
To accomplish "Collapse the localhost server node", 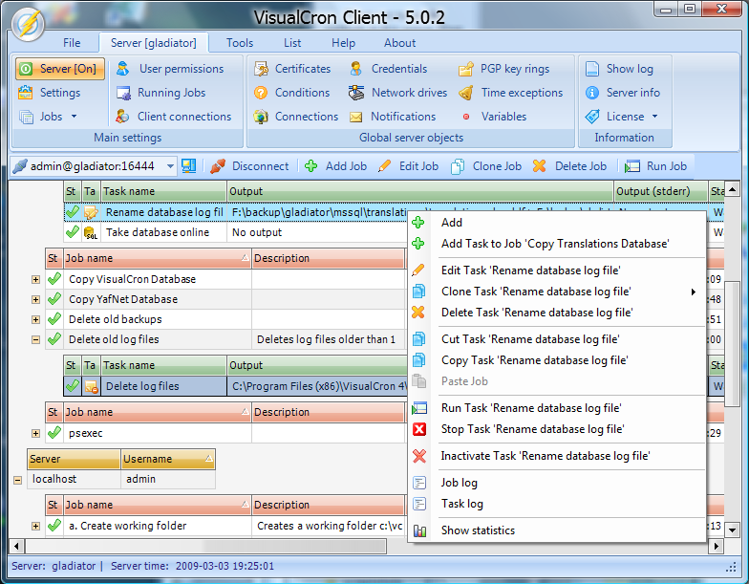I will pos(17,480).
